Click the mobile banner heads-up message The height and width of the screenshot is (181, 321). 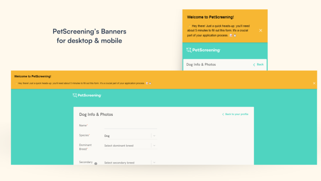point(218,30)
